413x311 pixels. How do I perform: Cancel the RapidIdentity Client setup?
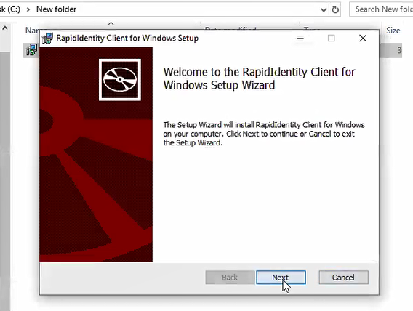343,278
